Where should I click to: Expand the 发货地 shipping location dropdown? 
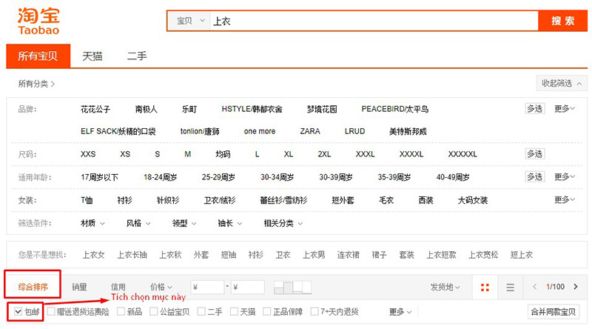point(445,287)
